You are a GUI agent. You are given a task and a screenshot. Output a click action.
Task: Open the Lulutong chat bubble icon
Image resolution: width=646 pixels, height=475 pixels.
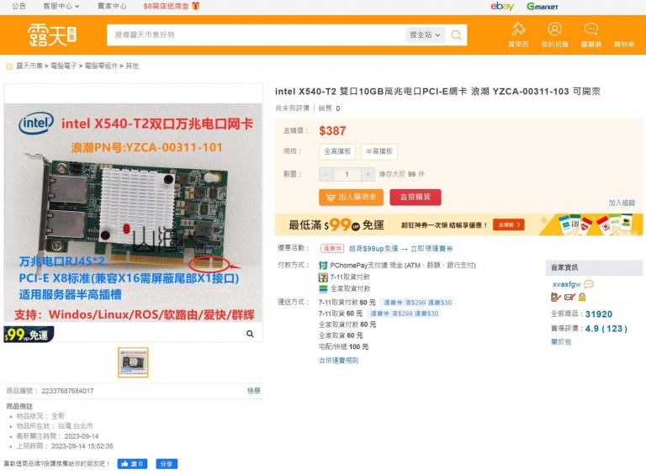(x=590, y=29)
